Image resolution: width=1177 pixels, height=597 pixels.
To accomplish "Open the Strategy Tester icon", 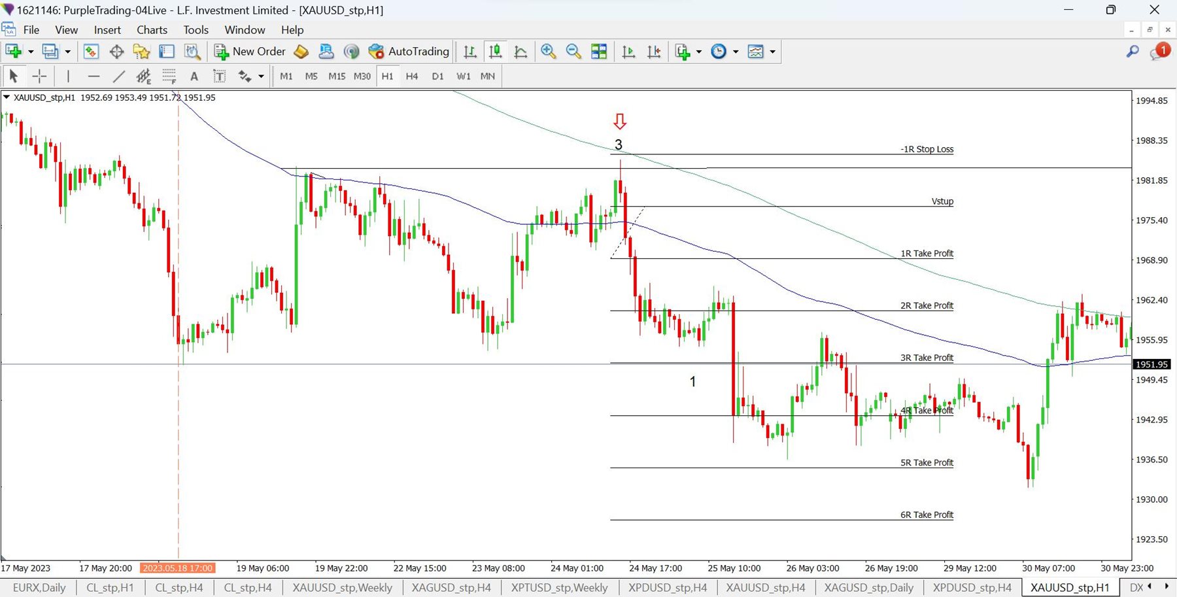I will click(x=192, y=52).
